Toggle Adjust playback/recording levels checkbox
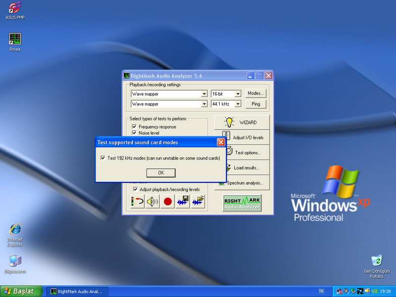 click(x=135, y=189)
